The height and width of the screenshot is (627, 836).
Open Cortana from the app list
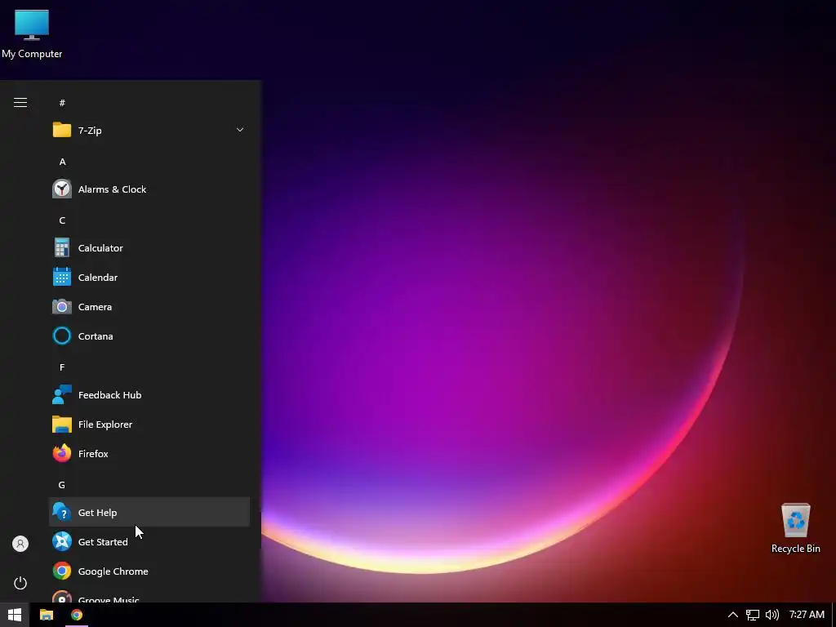click(x=149, y=336)
